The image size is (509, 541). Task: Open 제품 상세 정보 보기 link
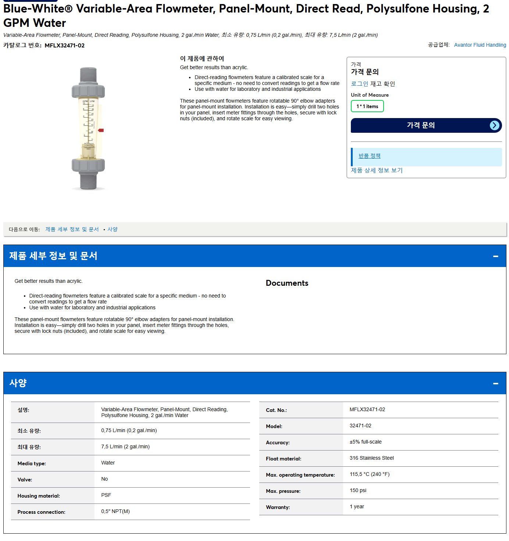pyautogui.click(x=377, y=170)
